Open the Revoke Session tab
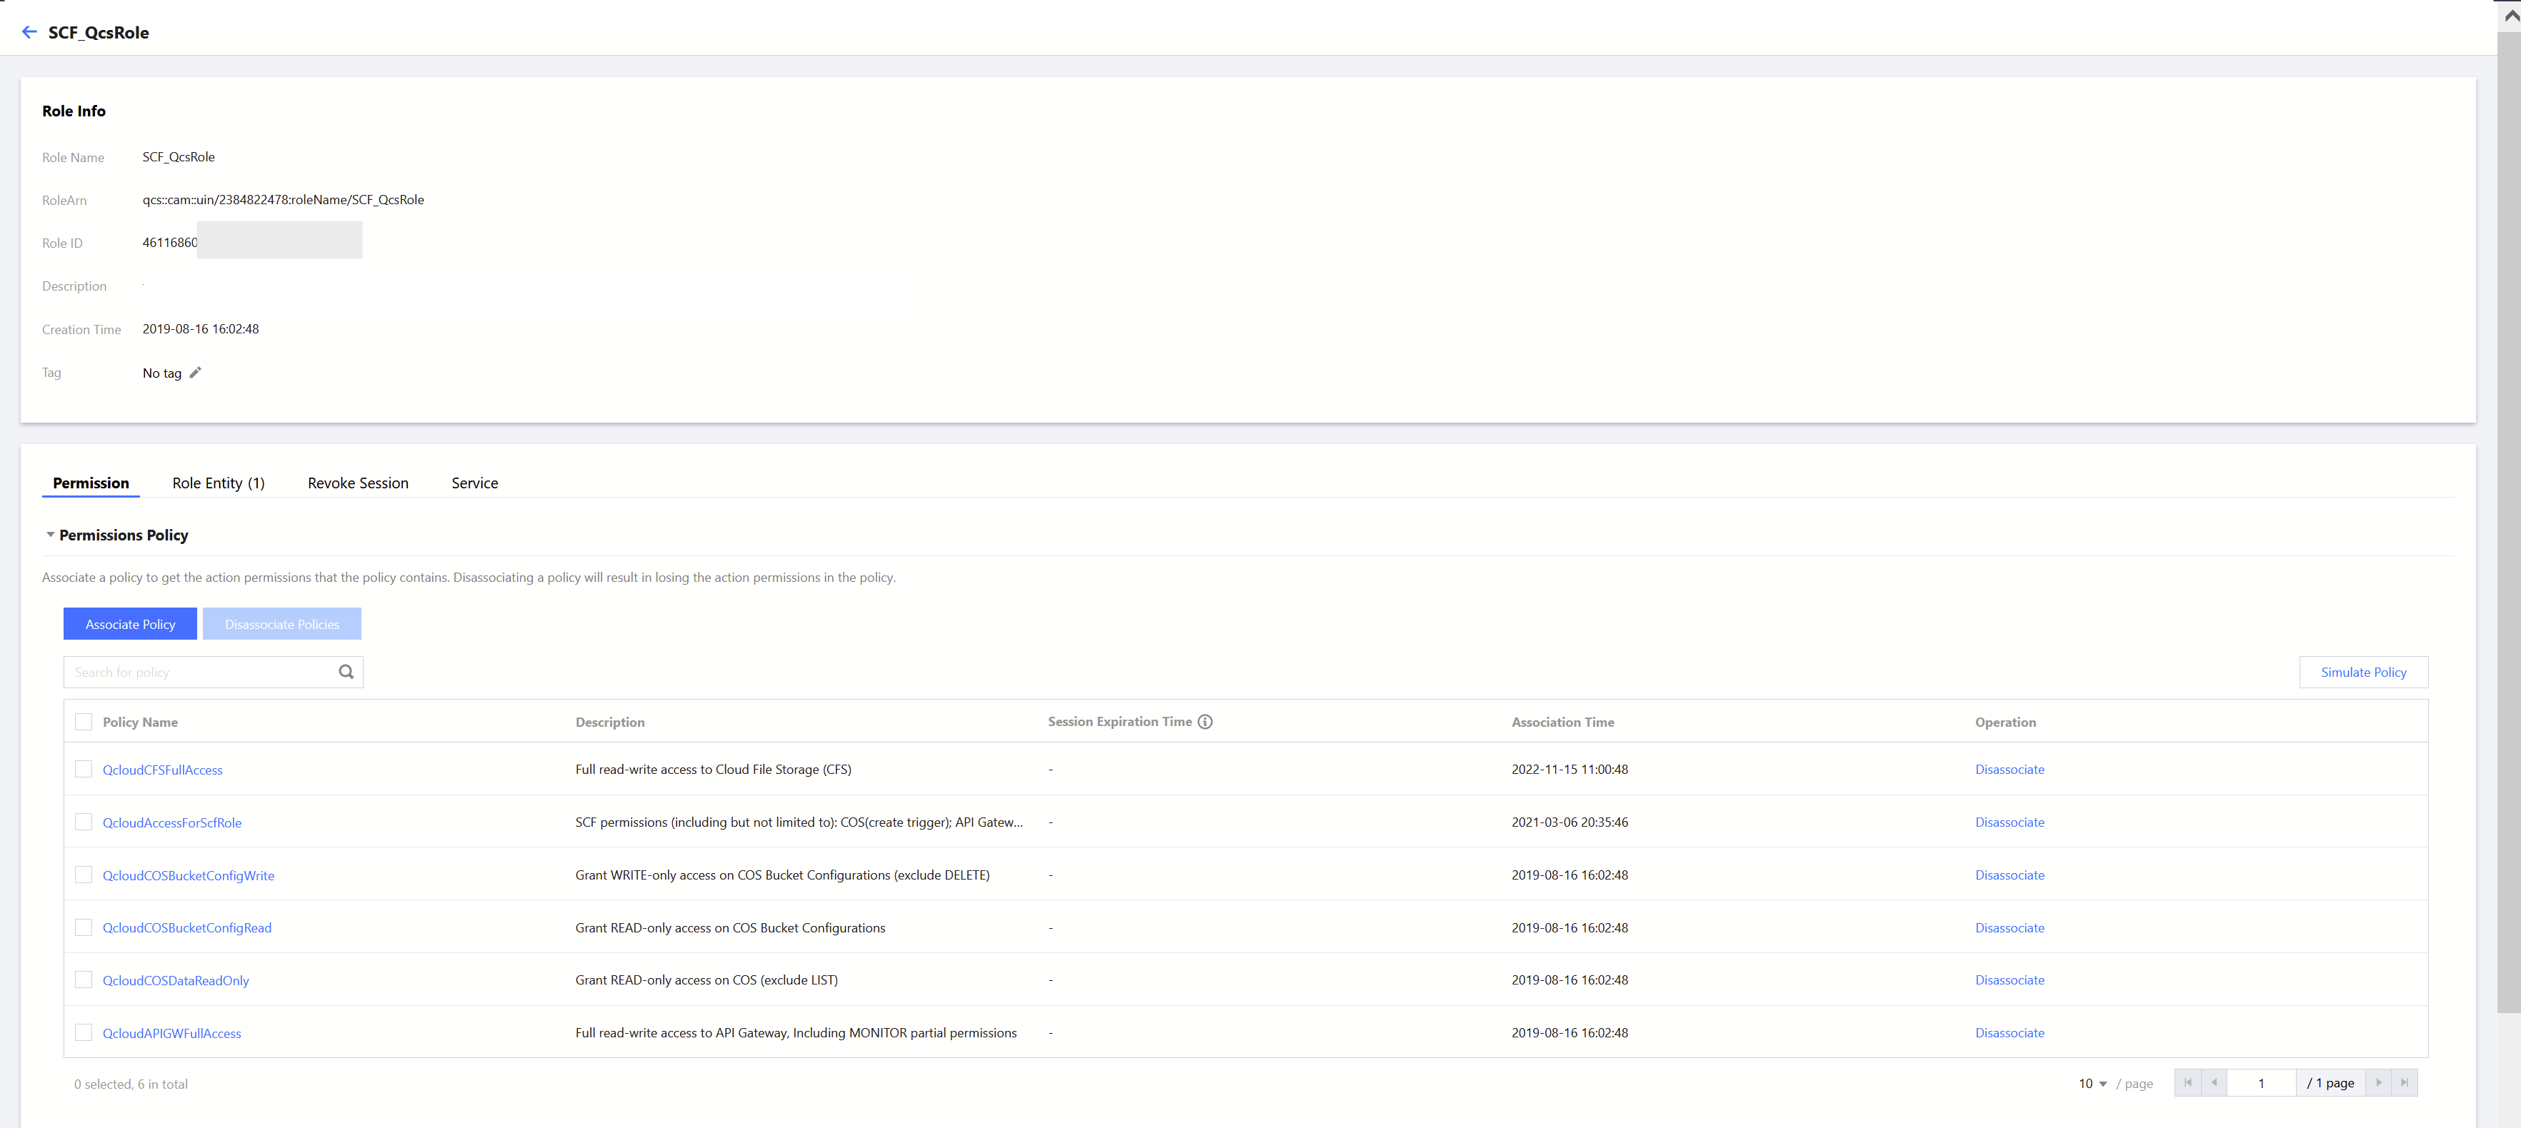Screen dimensions: 2521x1128 (357, 483)
